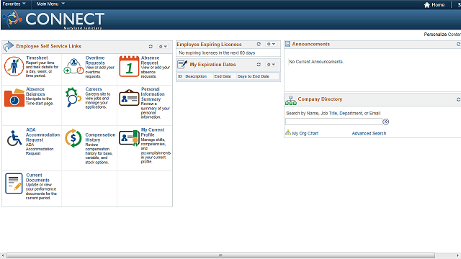Click the horizontal scrollbar left arrow
Screen dimensions: 461x259
(3, 255)
